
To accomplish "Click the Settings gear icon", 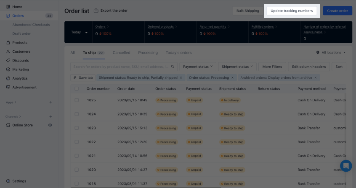I will coord(8,181).
